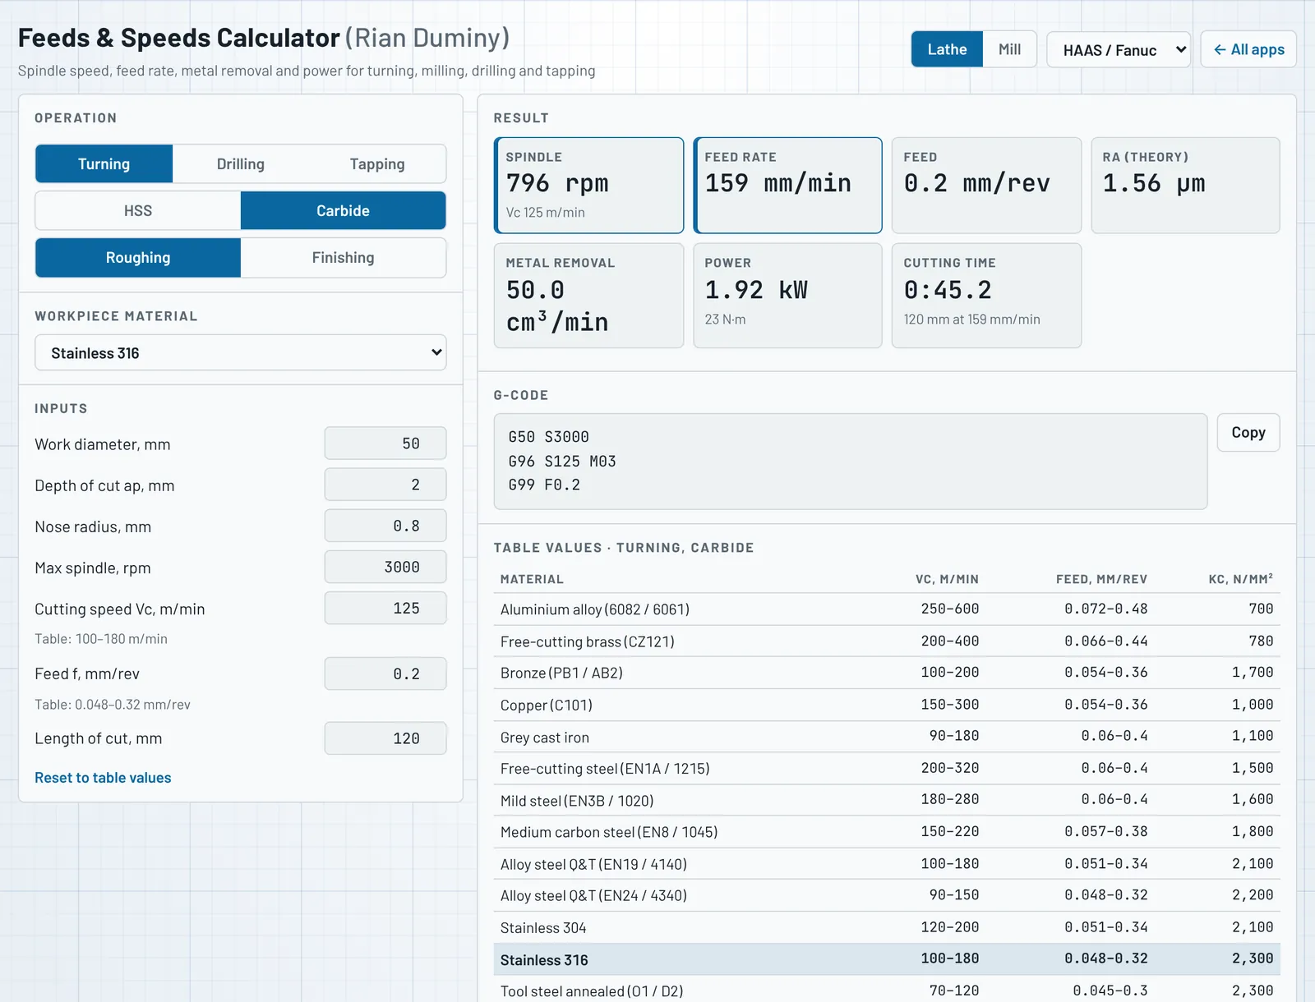This screenshot has height=1002, width=1315.
Task: Click the Metal removal 50.0 cm³/min card
Action: (x=589, y=296)
